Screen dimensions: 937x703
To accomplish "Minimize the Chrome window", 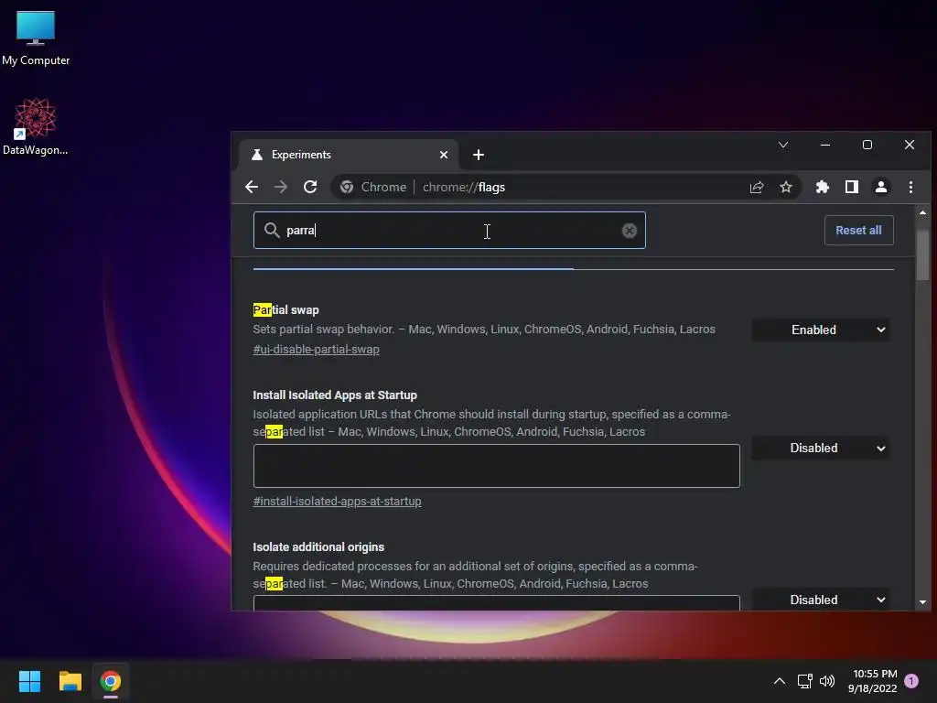I will (x=825, y=145).
